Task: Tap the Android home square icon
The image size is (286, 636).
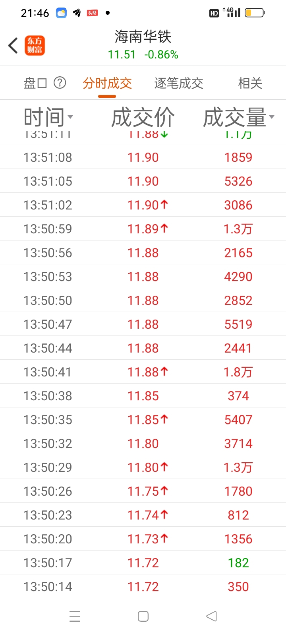Action: (x=143, y=617)
